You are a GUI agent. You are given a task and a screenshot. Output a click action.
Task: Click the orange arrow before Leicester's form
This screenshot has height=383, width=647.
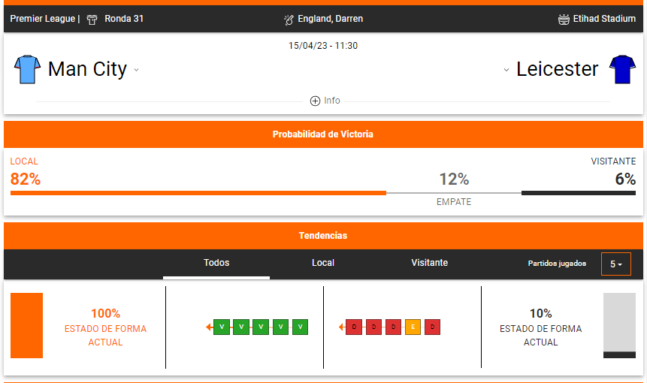(x=342, y=327)
